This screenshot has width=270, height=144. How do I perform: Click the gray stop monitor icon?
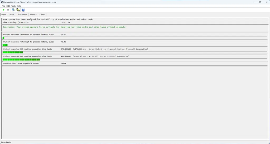(x=8, y=10)
